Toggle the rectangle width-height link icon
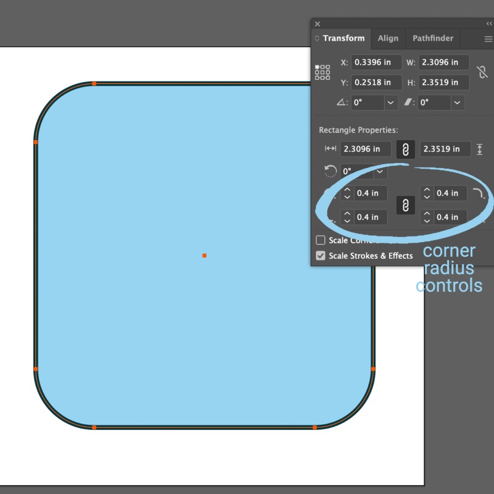This screenshot has width=494, height=494. tap(406, 149)
